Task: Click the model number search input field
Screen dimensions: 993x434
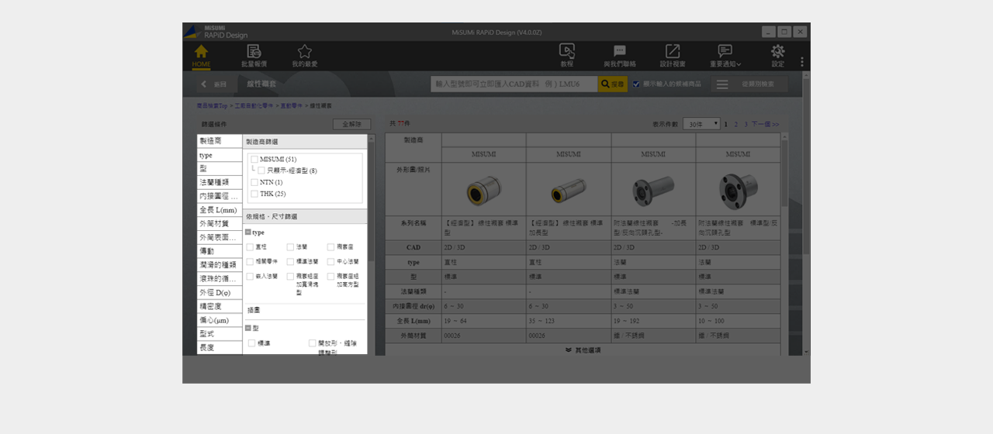Action: click(514, 84)
